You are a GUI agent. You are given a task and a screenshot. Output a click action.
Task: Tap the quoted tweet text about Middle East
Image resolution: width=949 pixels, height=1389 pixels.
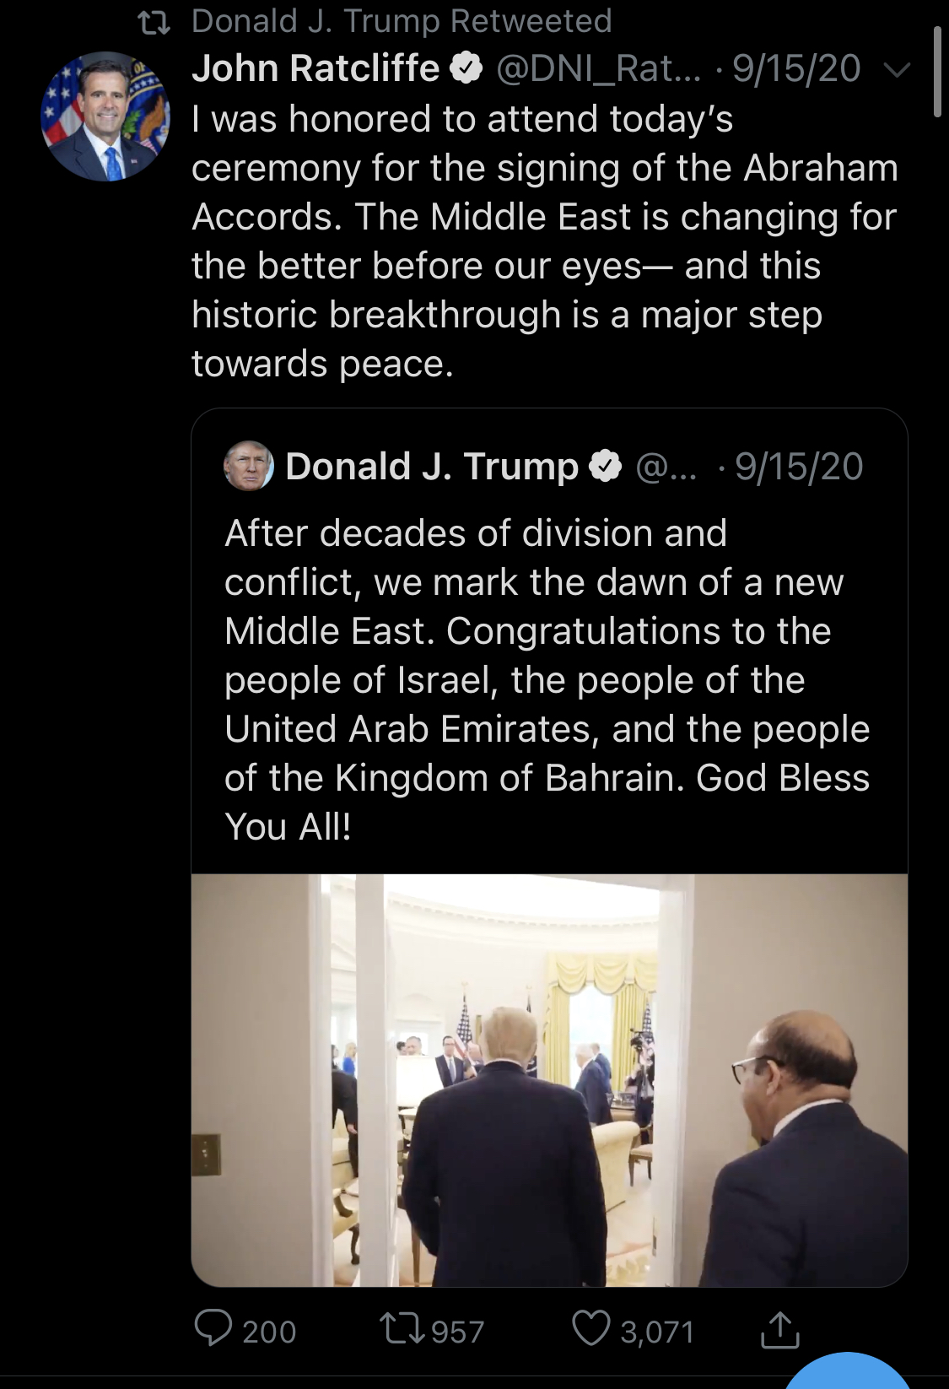547,679
